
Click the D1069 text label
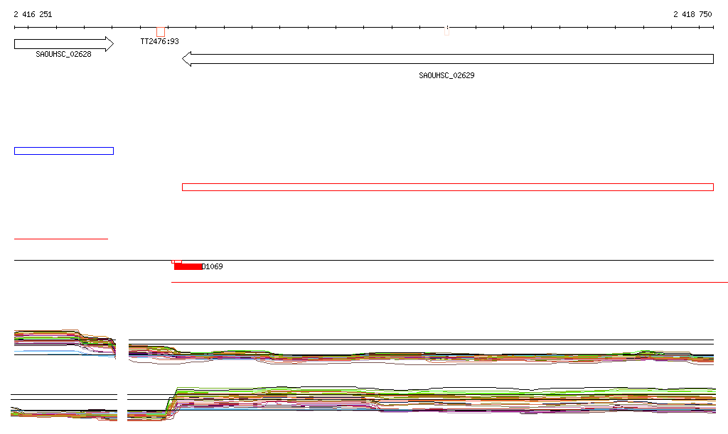pos(213,267)
